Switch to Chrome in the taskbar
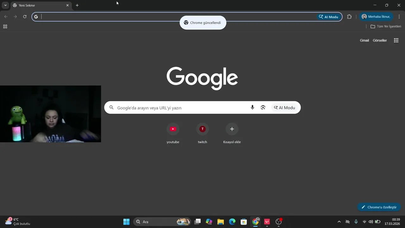 tap(255, 222)
